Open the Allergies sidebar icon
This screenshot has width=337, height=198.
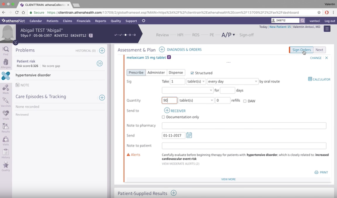pyautogui.click(x=5, y=64)
